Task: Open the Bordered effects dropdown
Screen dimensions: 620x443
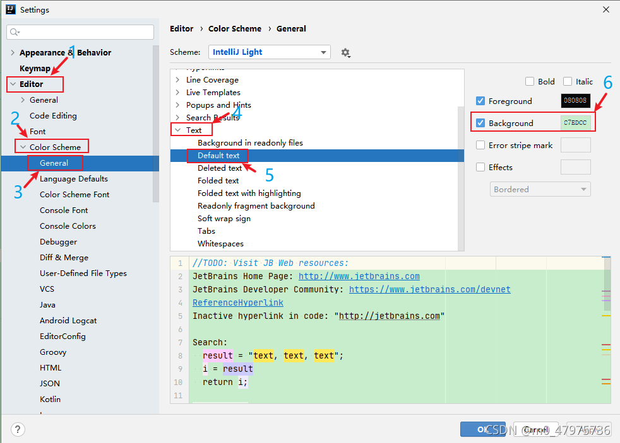Action: (x=540, y=189)
